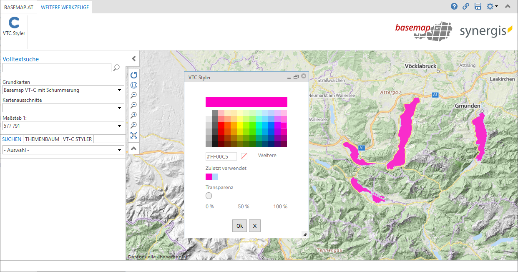Click the share link icon
Image resolution: width=518 pixels, height=272 pixels.
[x=465, y=6]
